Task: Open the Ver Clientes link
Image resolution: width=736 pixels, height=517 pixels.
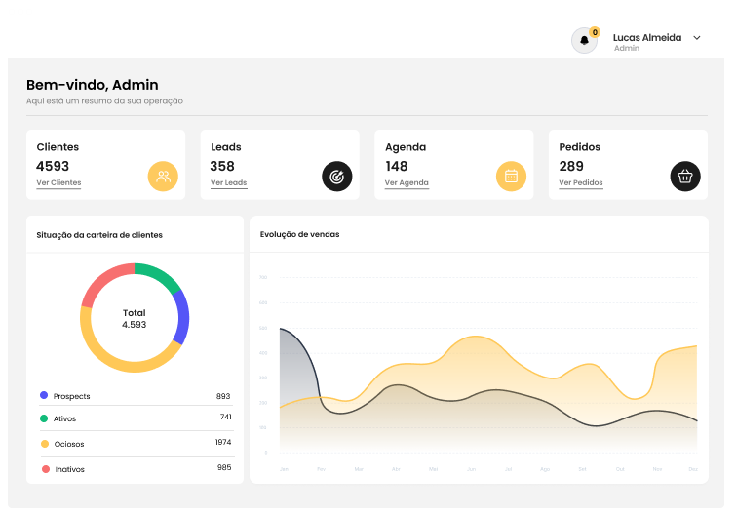Action: (x=58, y=183)
